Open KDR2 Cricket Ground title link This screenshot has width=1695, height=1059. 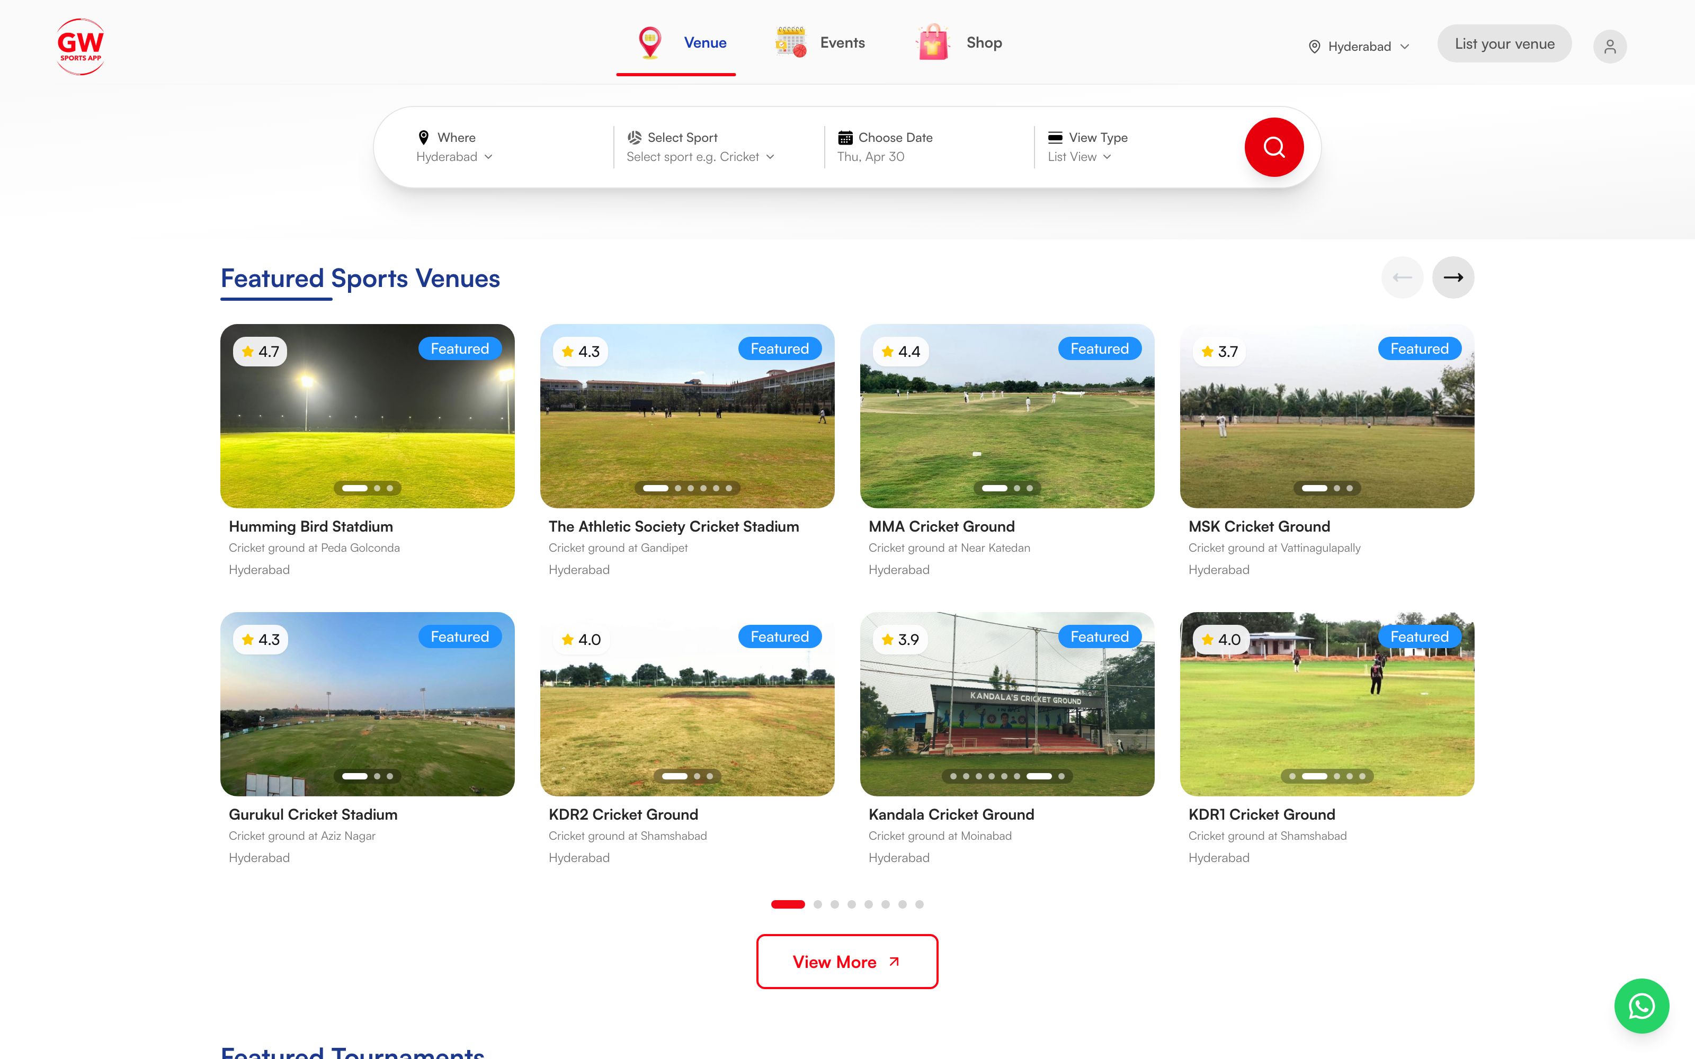(623, 814)
